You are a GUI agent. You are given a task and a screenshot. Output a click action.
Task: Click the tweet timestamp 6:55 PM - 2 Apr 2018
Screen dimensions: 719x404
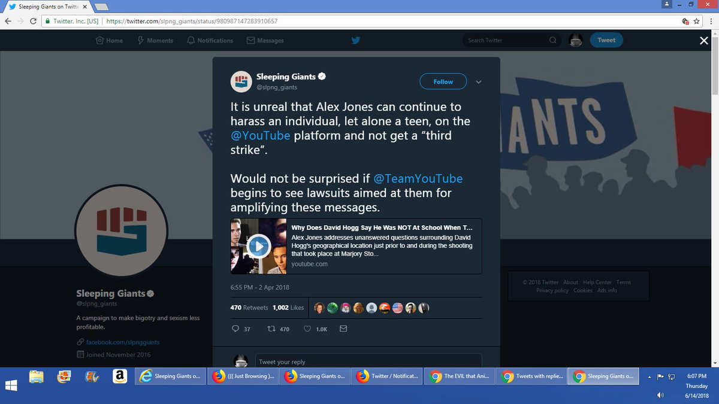tap(260, 287)
